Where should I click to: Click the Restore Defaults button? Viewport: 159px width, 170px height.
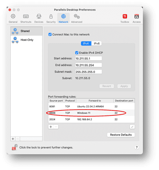click(x=121, y=135)
